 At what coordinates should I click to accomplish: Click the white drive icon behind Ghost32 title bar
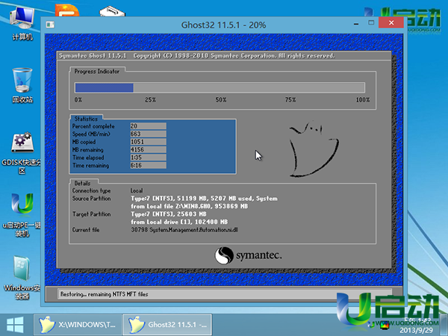coord(112,11)
